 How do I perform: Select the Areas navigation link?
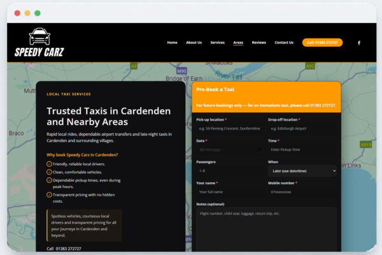(238, 43)
